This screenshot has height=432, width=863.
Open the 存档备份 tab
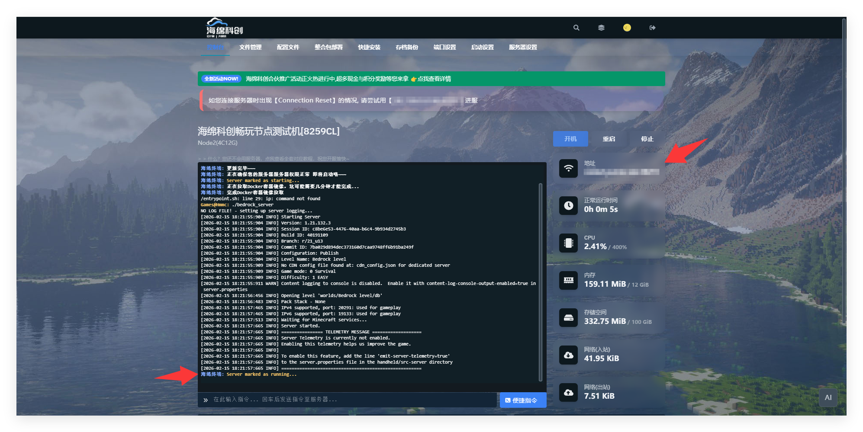[406, 47]
